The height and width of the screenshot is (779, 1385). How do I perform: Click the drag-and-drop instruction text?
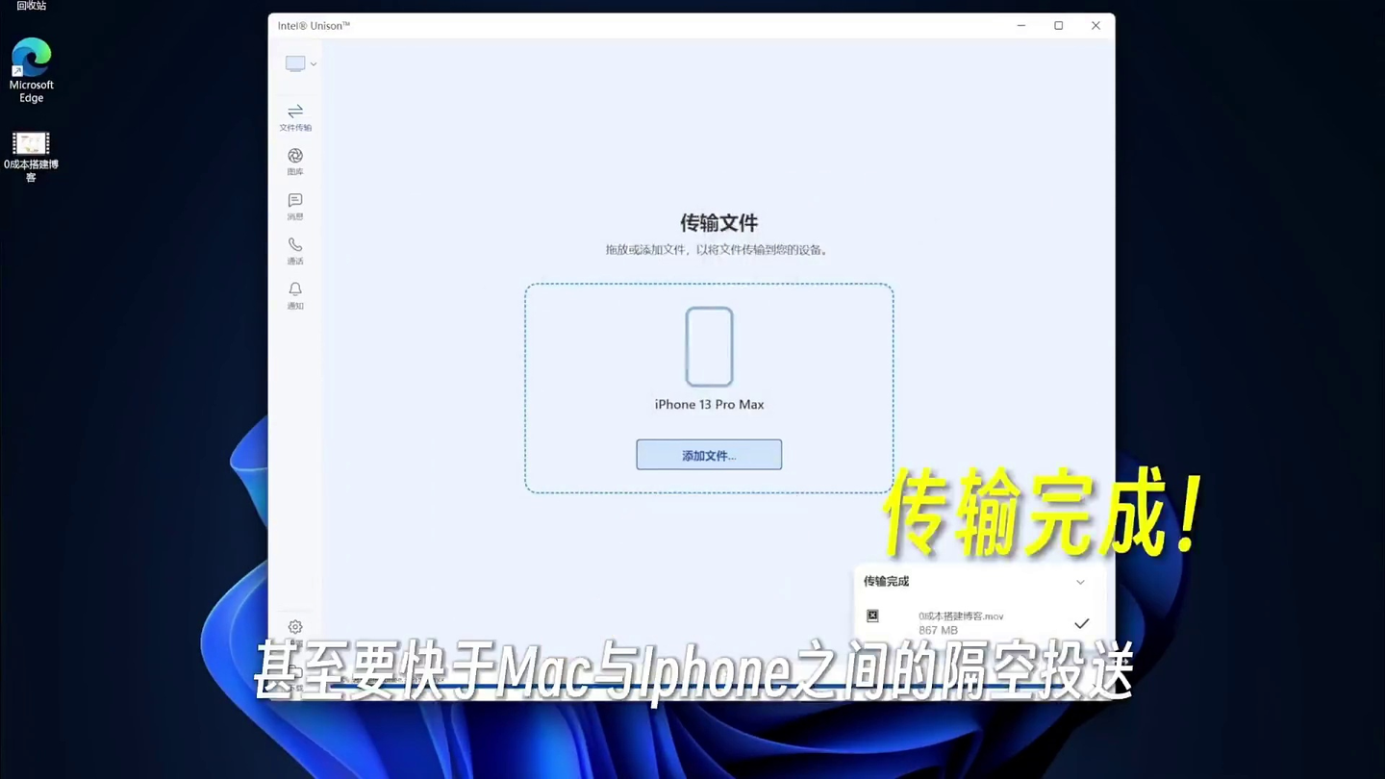click(717, 250)
